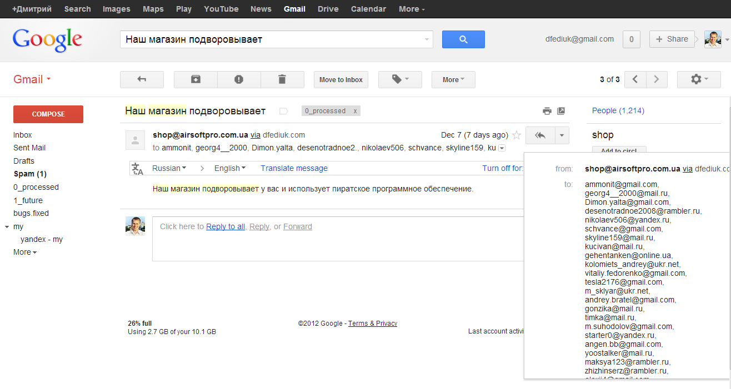This screenshot has width=731, height=389.
Task: Open reply options dropdown arrow
Action: [x=562, y=135]
